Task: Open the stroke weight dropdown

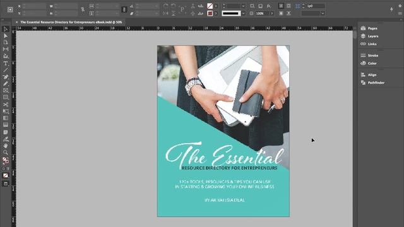Action: [x=243, y=6]
